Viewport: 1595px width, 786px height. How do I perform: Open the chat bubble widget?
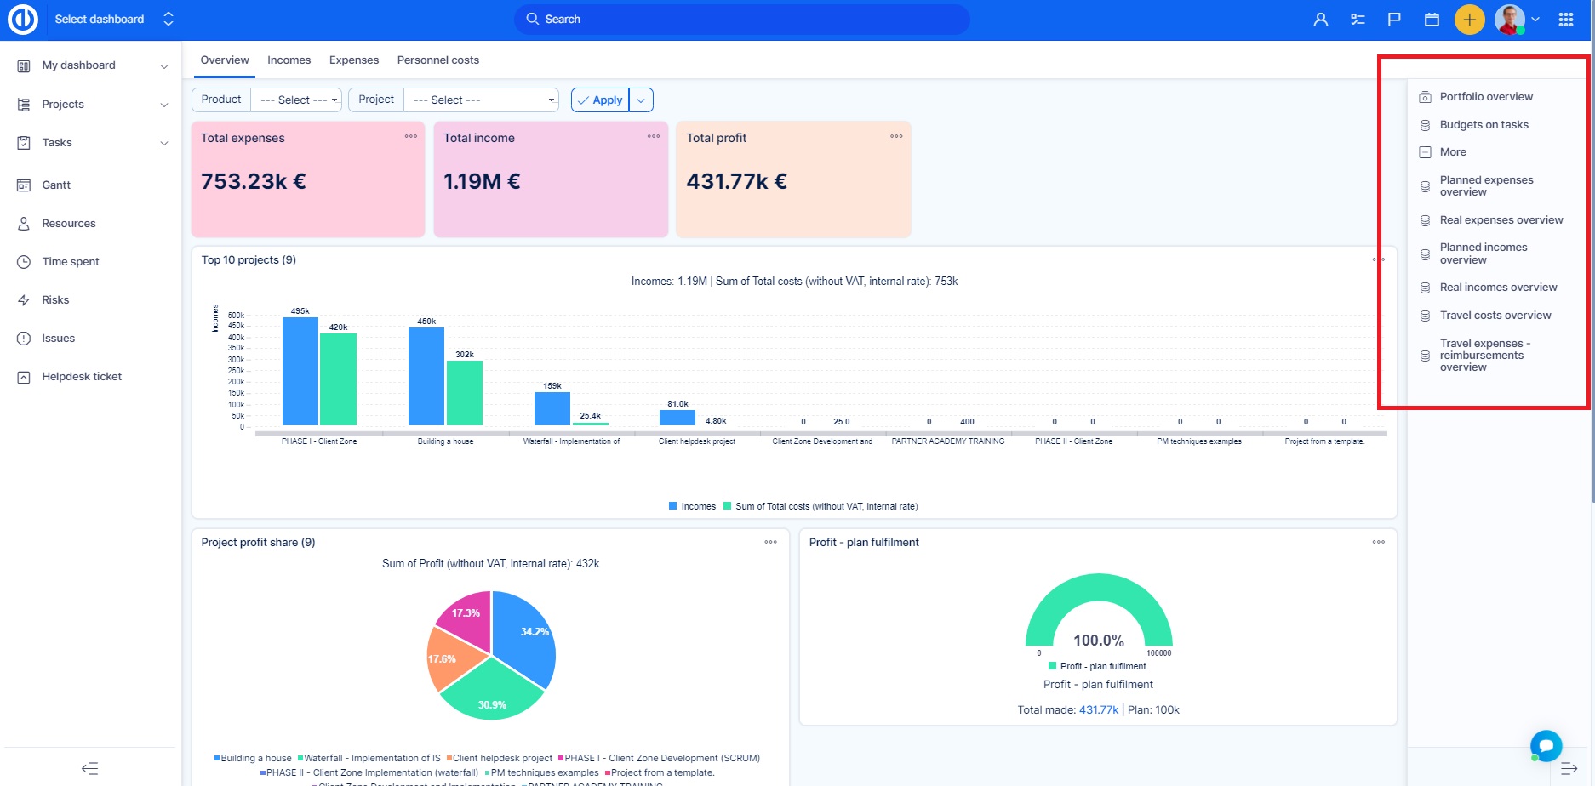click(x=1546, y=746)
